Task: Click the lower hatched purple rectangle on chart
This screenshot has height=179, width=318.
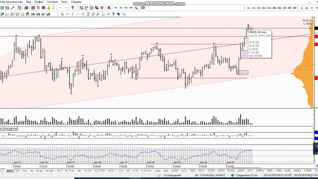Action: coord(243,73)
